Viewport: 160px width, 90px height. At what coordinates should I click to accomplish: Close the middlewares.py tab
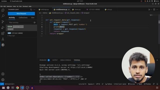point(69,9)
